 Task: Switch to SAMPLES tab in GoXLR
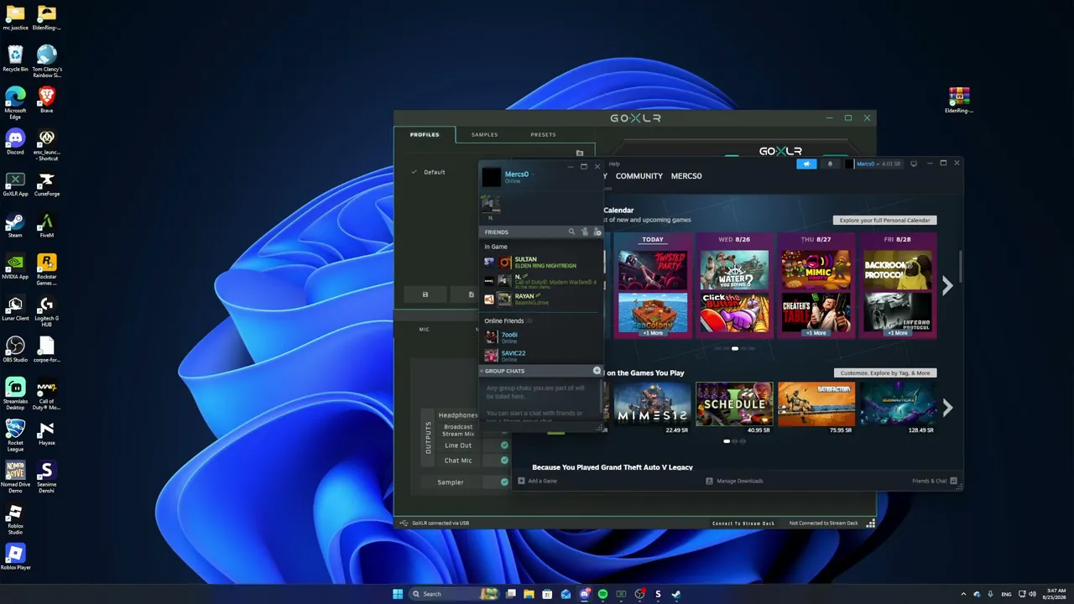[484, 135]
